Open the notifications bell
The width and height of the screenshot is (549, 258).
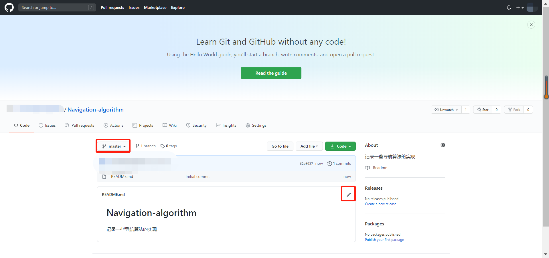point(509,8)
